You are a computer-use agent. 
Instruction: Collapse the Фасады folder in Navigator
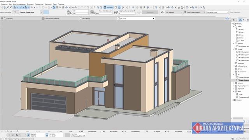coord(234,49)
